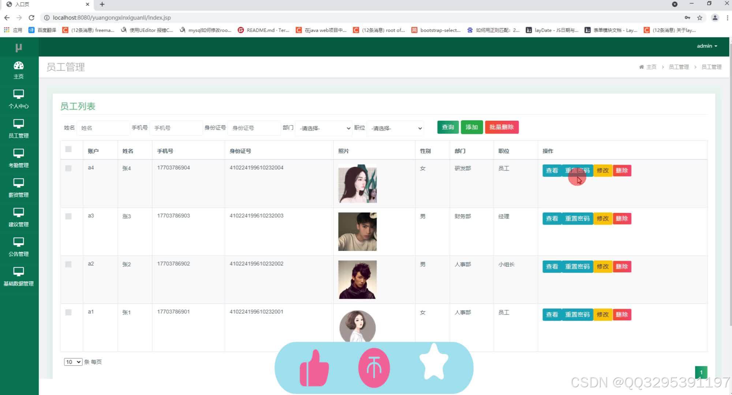
Task: Click 修改 for employee a2
Action: pyautogui.click(x=603, y=267)
